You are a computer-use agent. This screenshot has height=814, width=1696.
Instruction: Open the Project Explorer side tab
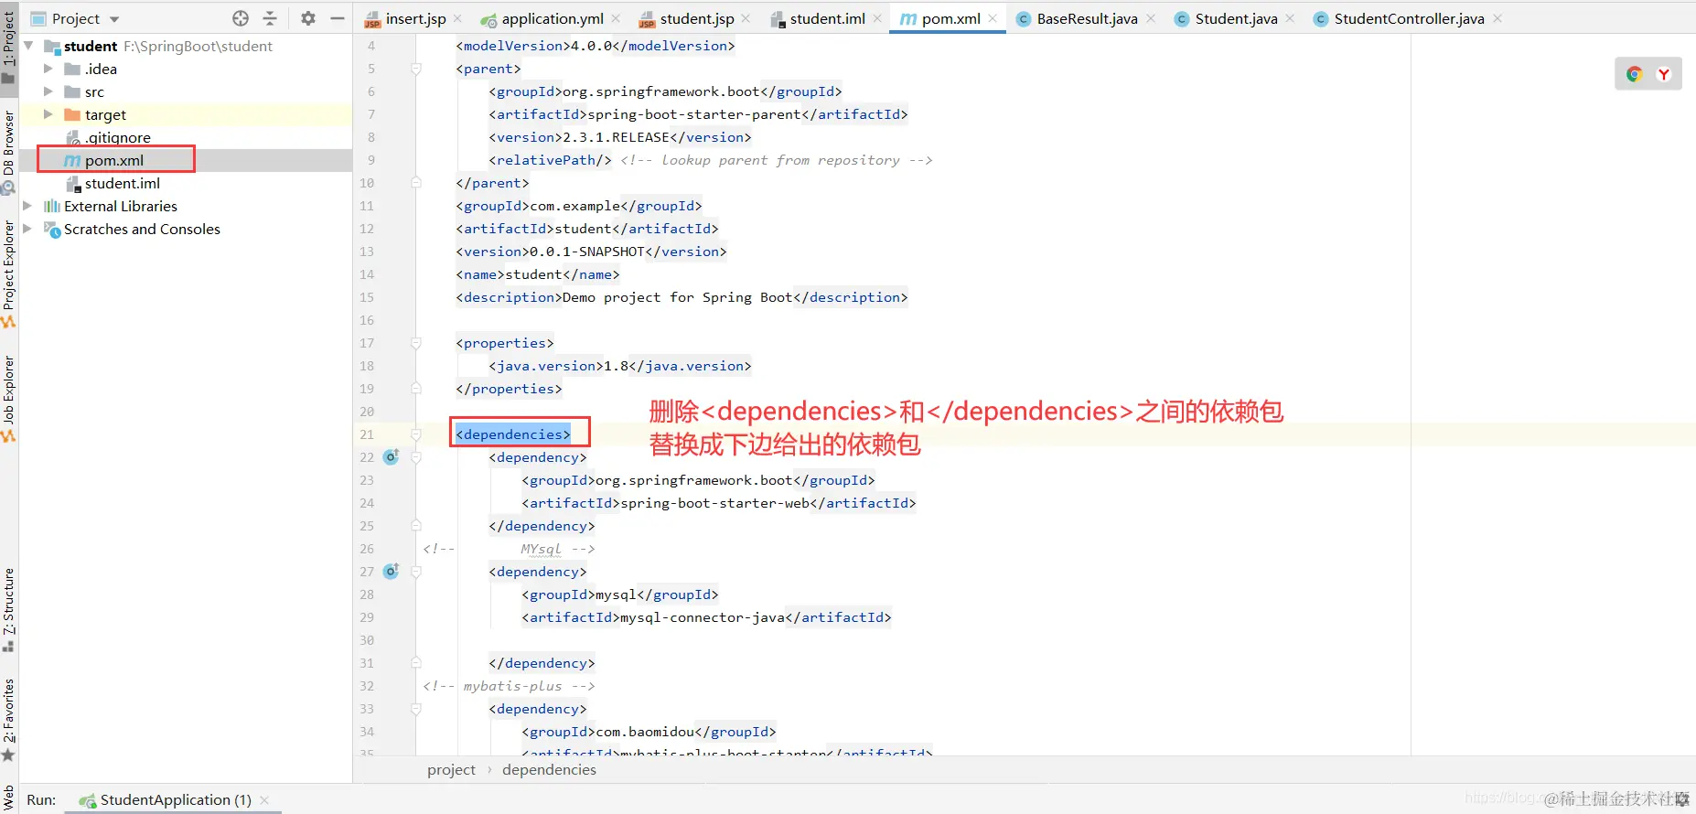tap(9, 273)
